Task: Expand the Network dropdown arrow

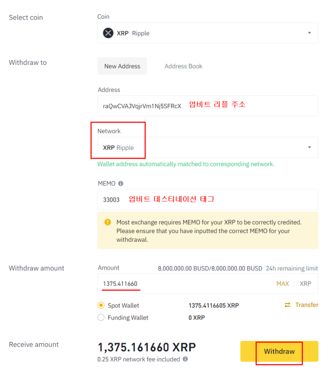Action: point(309,147)
